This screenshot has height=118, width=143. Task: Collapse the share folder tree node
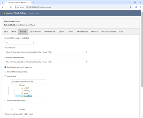[11, 85]
